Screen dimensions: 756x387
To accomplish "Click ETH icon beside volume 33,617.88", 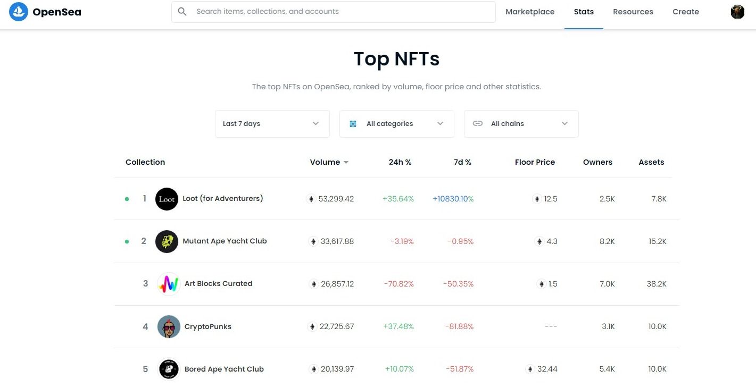I will click(313, 241).
